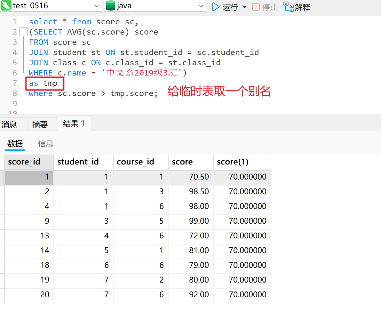Click 'c.class_id' on line 5
The image size is (381, 320).
130,63
